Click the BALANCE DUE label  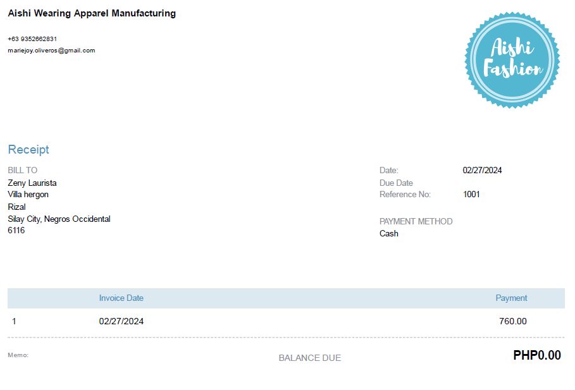pyautogui.click(x=310, y=358)
